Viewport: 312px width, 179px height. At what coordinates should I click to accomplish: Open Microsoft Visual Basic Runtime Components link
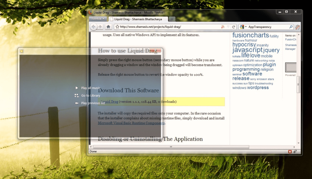(x=131, y=123)
